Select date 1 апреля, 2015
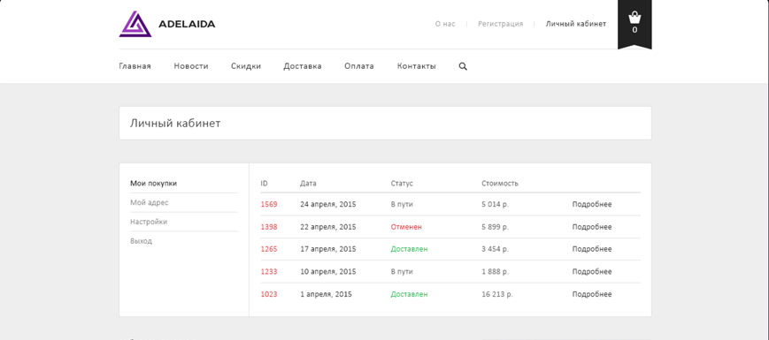The width and height of the screenshot is (769, 340). [327, 294]
